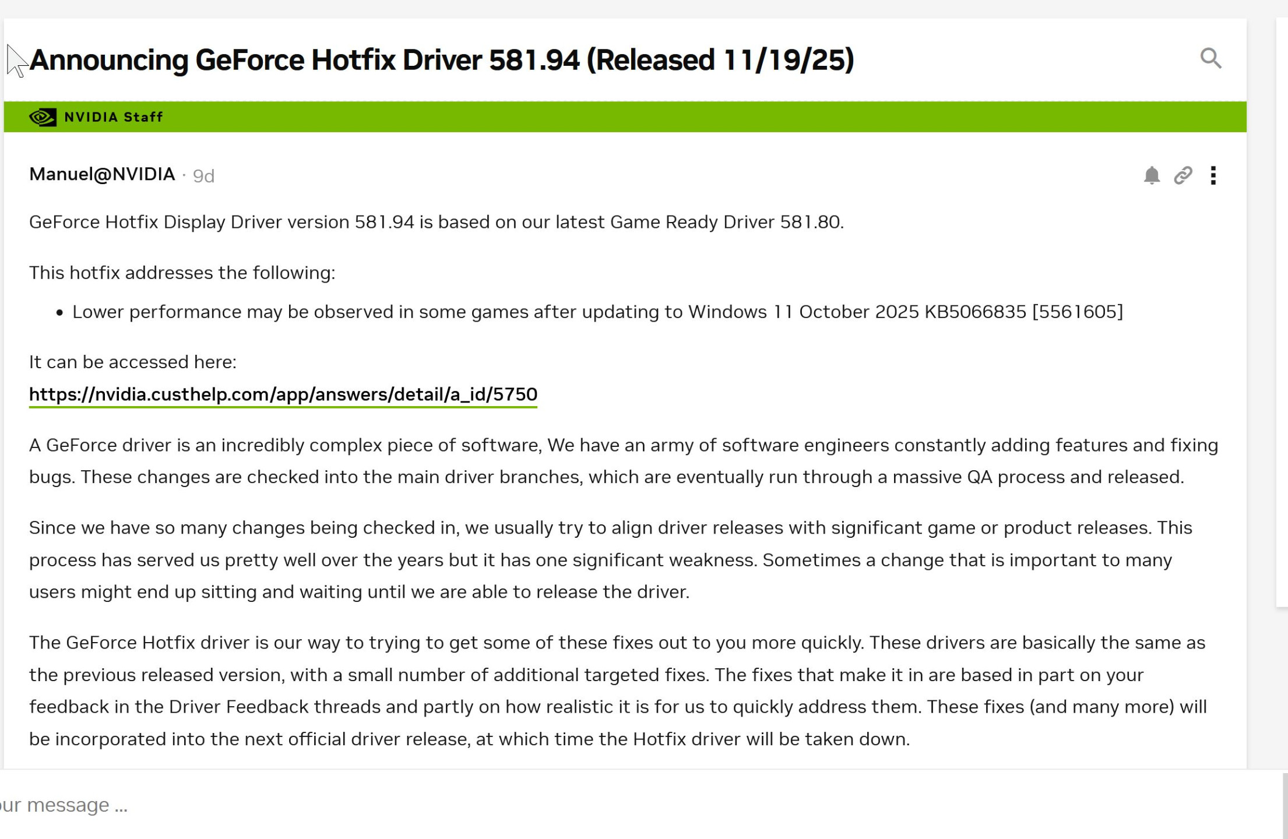Click the 9d post timestamp
The height and width of the screenshot is (839, 1288).
click(203, 176)
